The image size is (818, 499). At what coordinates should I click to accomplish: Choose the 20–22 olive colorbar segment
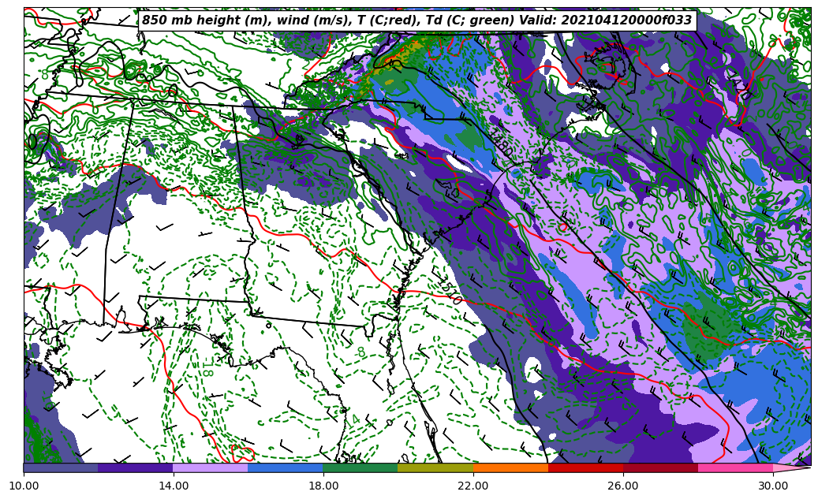tap(435, 467)
